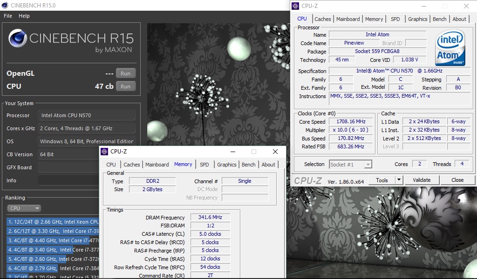Click the 2 GBytes memory size value
Screen dimensions: 477x279
pos(152,189)
